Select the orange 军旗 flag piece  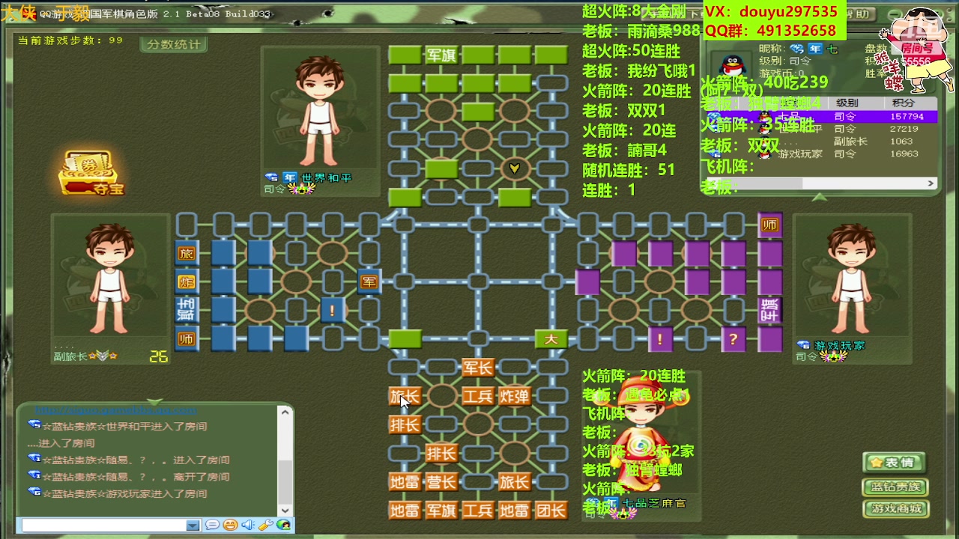[441, 511]
